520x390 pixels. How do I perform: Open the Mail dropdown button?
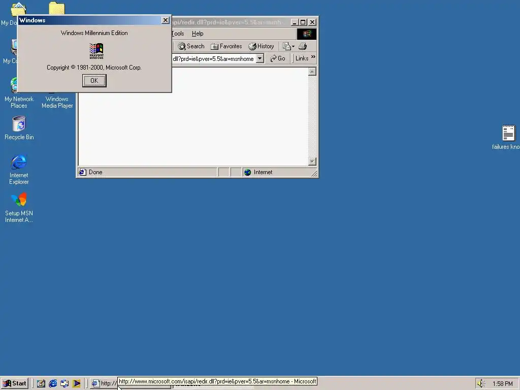point(288,46)
